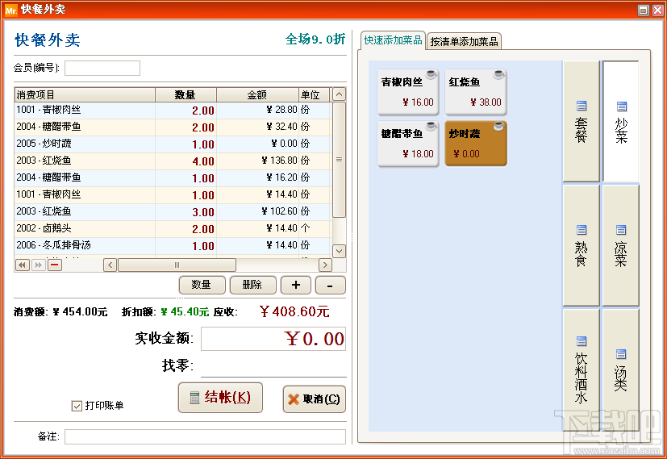Screen dimensions: 667x459
Task: Select the 凉菜 category tab
Action: pos(621,245)
